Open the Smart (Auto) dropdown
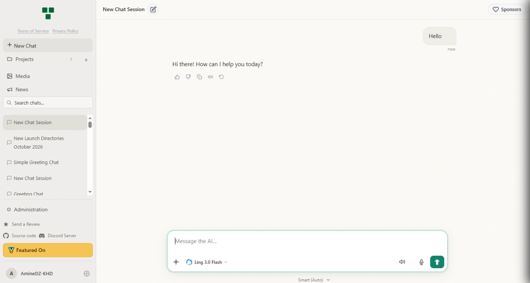The width and height of the screenshot is (530, 283). coord(314,280)
